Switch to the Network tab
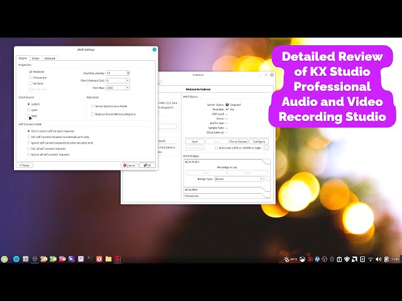Image resolution: width=402 pixels, height=301 pixels. (x=50, y=58)
